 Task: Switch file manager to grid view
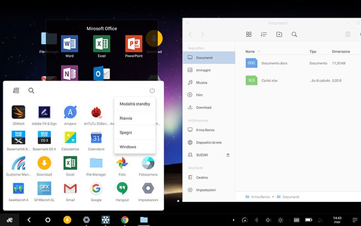[248, 34]
